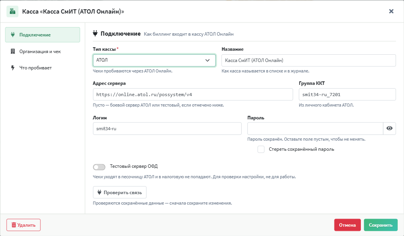Click the hint 'Как касса называется в списке и в журнале.'
404x236 pixels.
tap(265, 71)
